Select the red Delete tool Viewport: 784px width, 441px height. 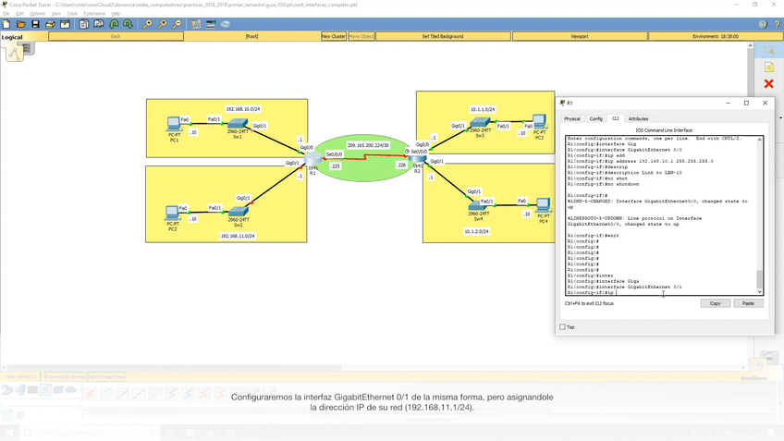768,84
